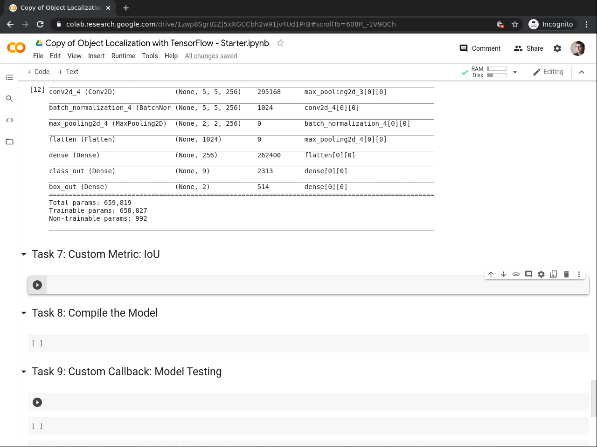Image resolution: width=597 pixels, height=447 pixels.
Task: Click the user account avatar
Action: coord(578,48)
